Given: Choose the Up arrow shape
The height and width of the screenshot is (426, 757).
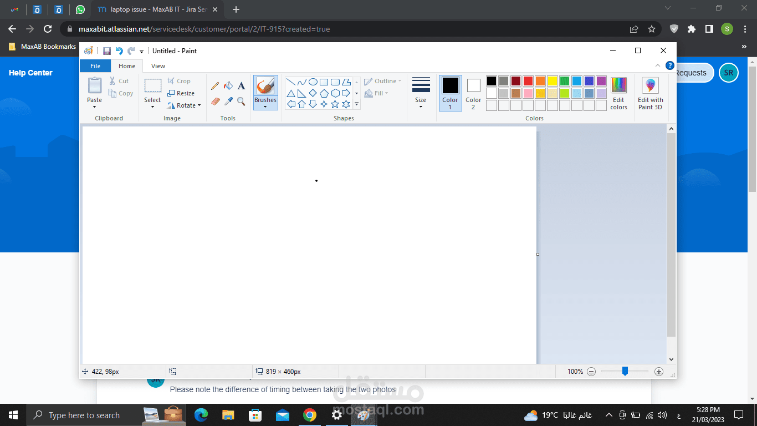Looking at the screenshot, I should coord(302,104).
